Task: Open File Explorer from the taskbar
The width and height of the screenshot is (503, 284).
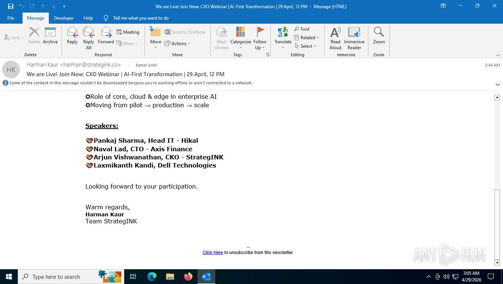Action: click(170, 277)
